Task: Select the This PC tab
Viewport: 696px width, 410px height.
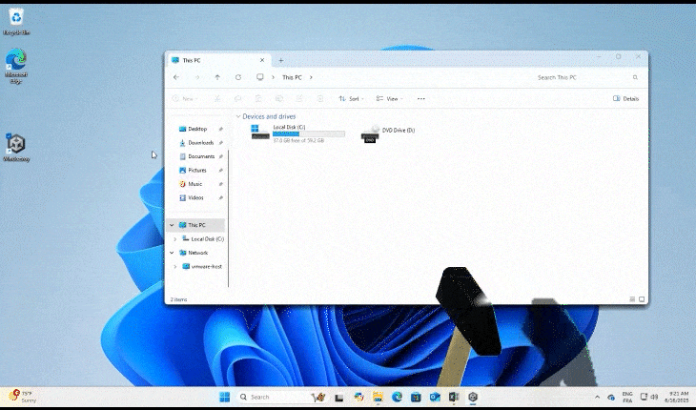Action: [x=217, y=60]
